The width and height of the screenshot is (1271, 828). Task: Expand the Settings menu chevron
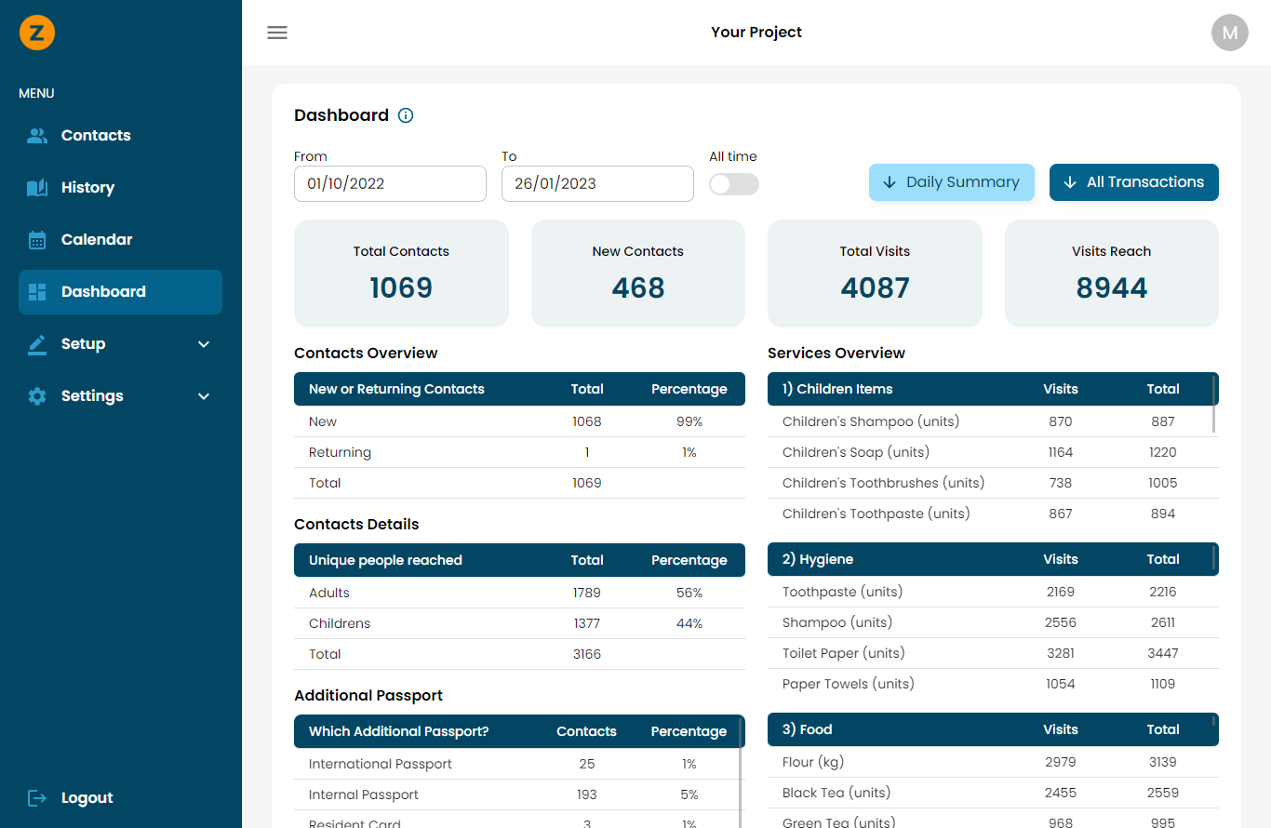[204, 395]
